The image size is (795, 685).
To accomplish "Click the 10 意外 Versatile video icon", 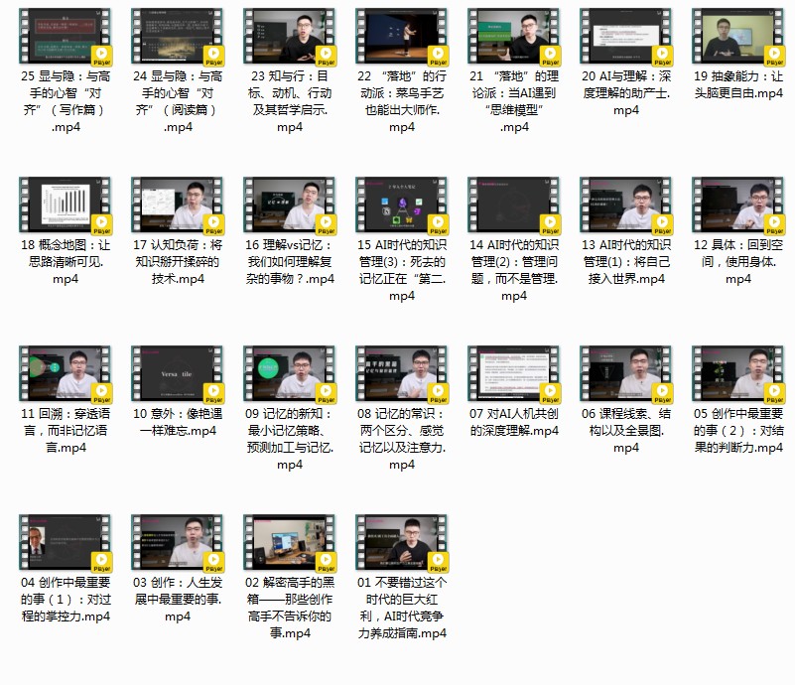I will click(178, 374).
